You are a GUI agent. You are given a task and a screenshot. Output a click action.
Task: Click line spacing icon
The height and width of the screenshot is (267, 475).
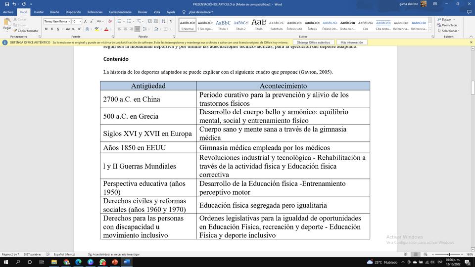click(145, 29)
